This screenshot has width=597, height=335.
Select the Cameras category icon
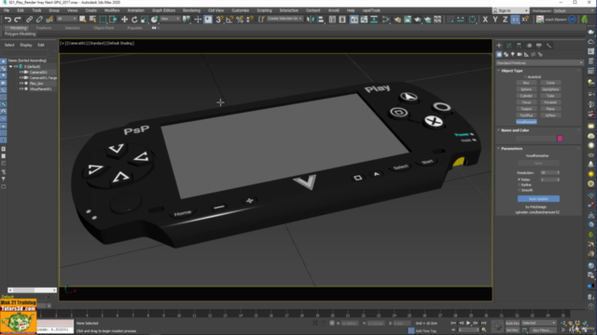coord(520,55)
